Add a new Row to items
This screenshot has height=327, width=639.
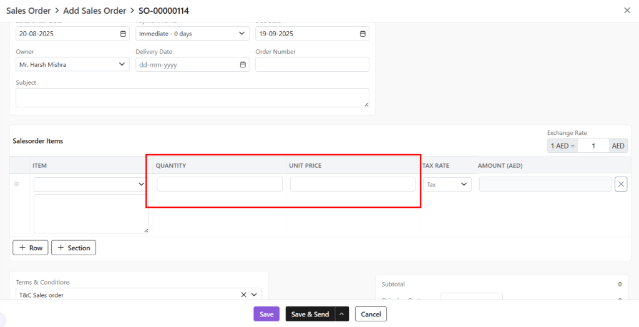(31, 248)
